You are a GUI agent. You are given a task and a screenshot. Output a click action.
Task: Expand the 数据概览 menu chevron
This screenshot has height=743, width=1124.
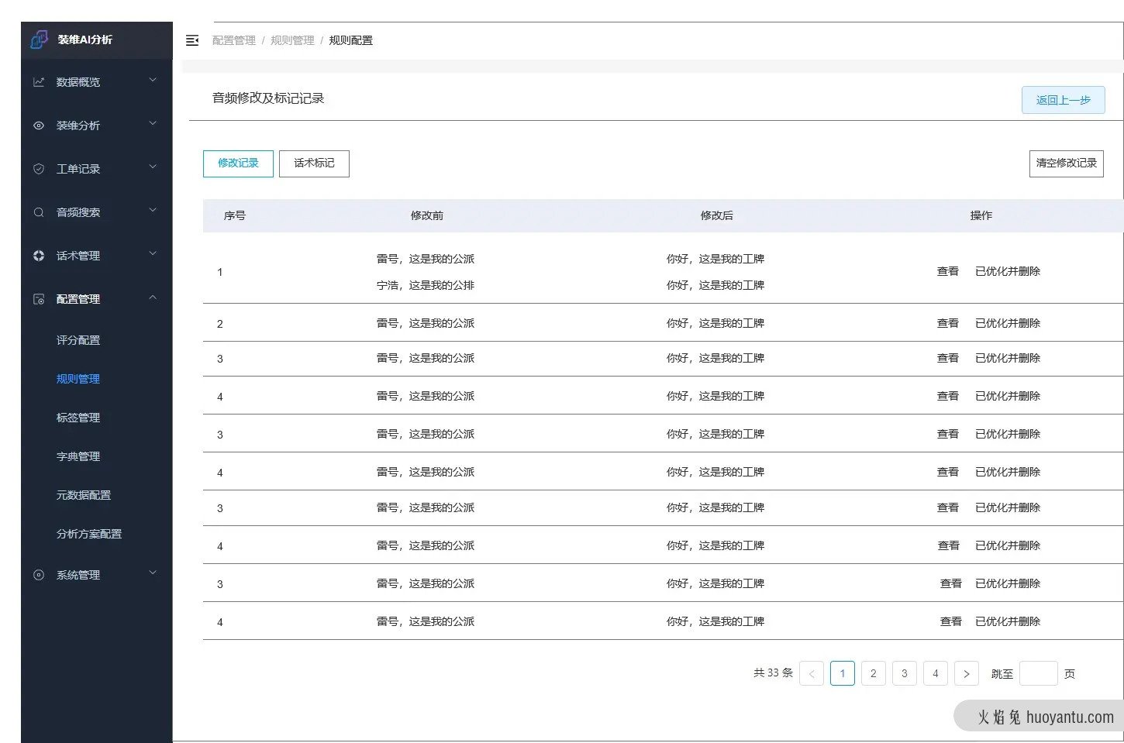tap(153, 80)
